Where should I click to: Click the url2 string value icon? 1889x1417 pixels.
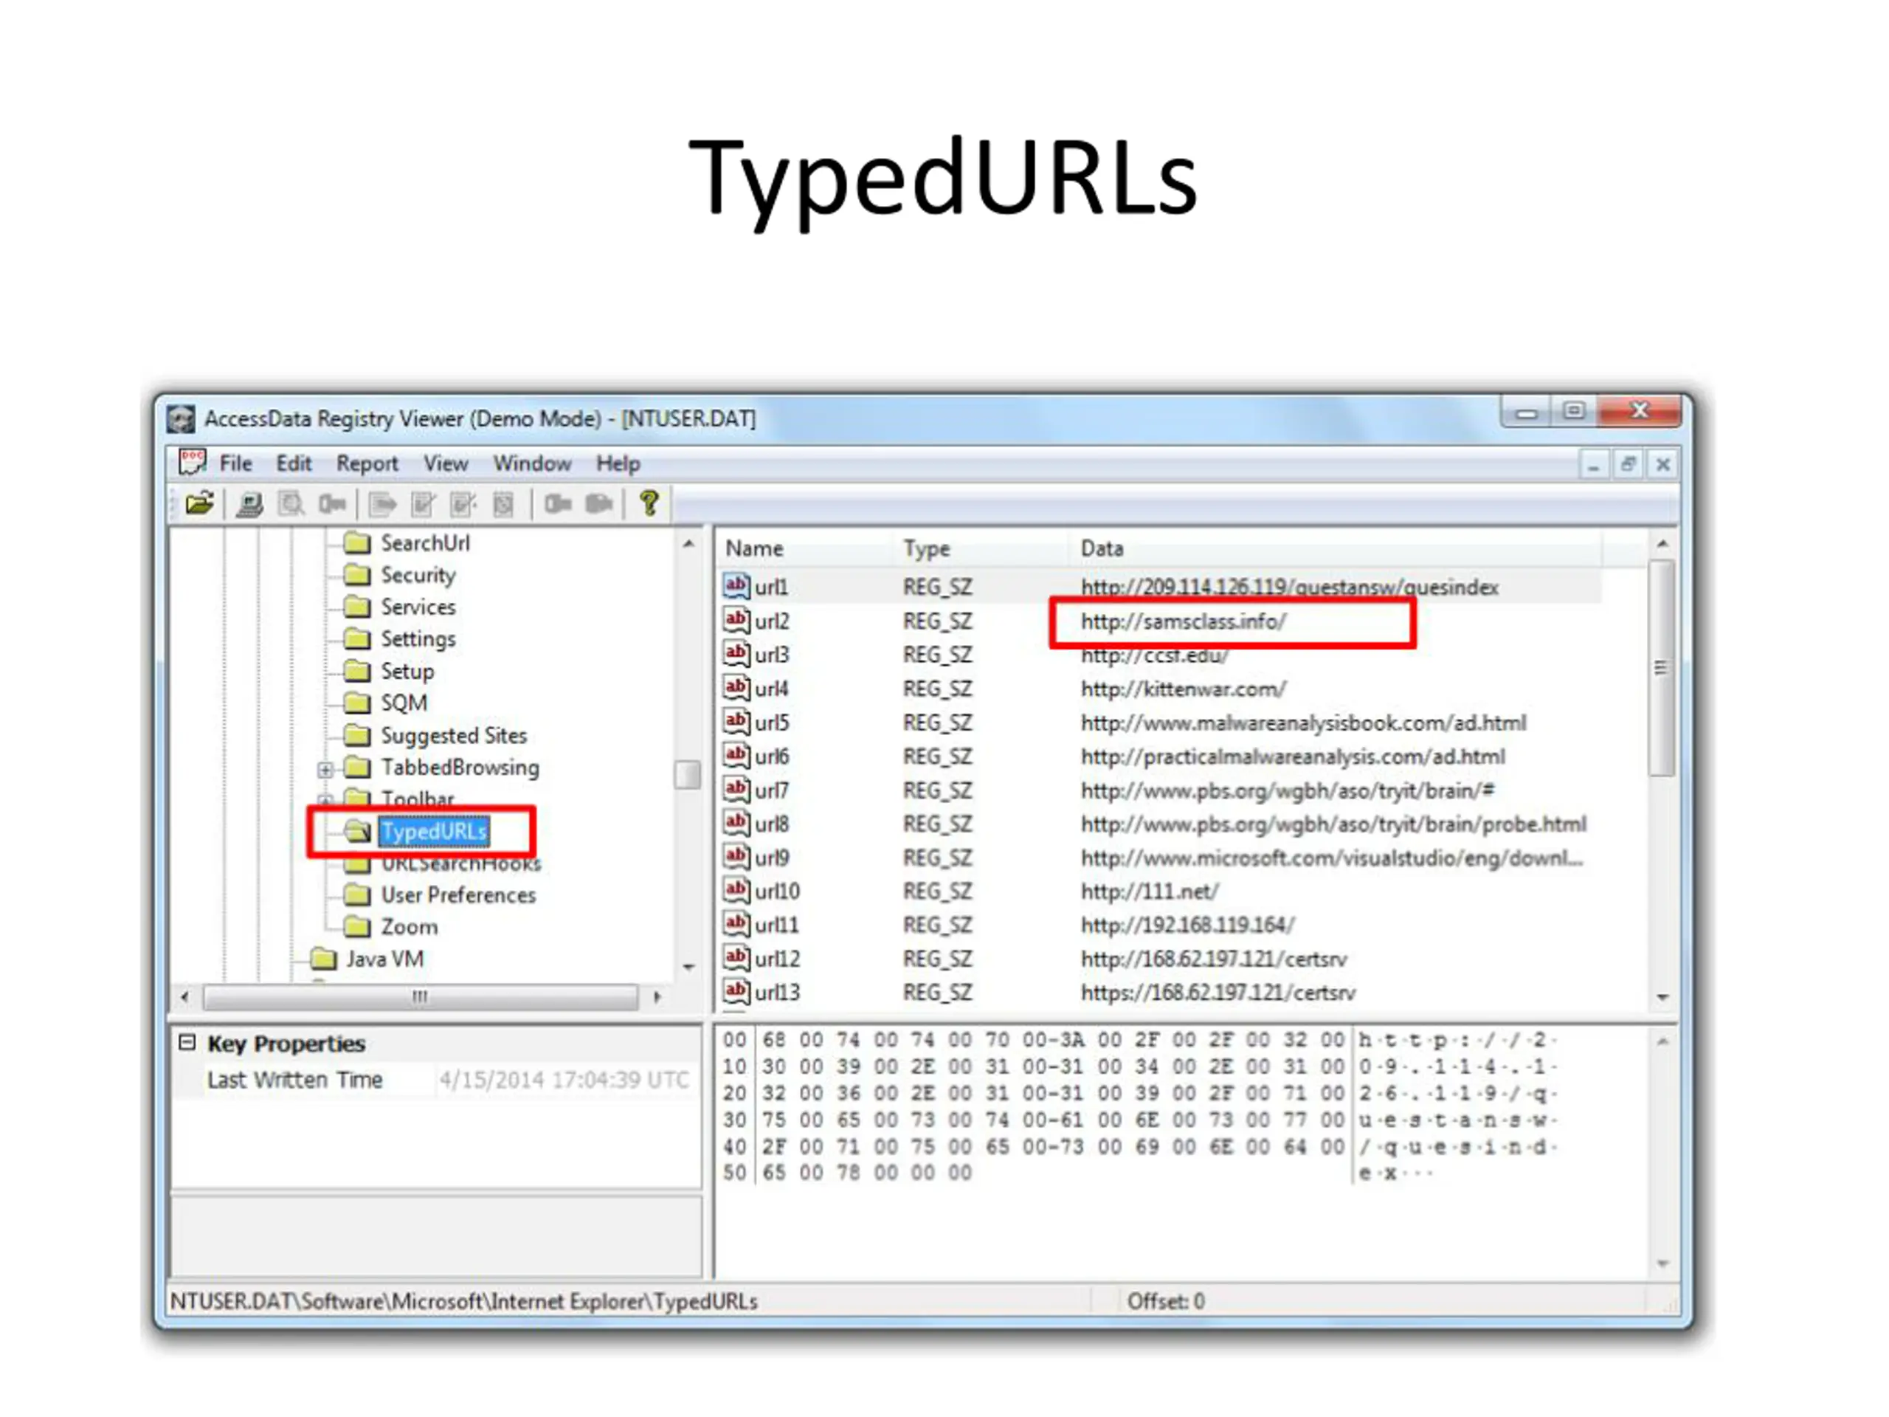click(x=736, y=621)
